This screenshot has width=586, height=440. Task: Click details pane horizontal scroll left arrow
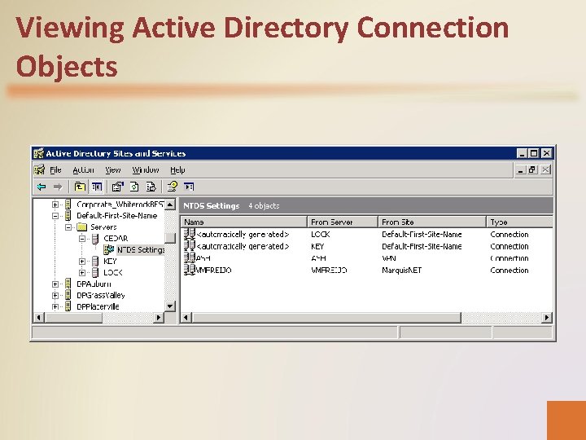pos(186,317)
